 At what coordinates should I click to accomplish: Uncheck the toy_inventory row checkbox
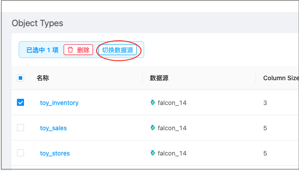pyautogui.click(x=20, y=102)
